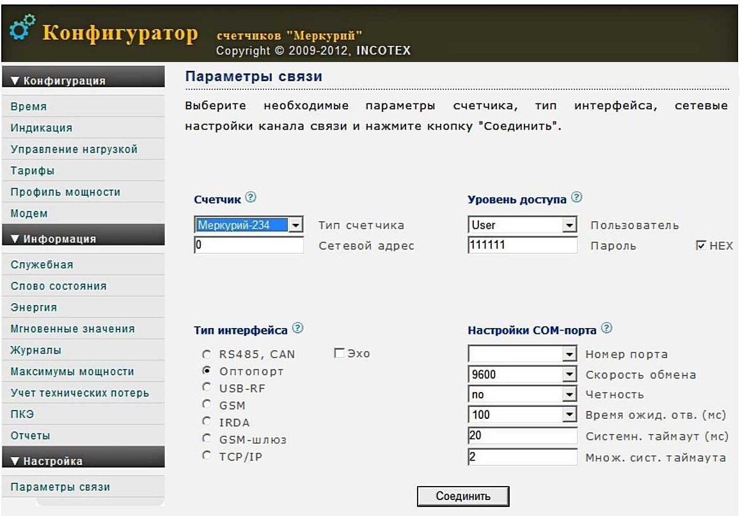Select GSM interface radio button
740x516 pixels.
coord(206,404)
